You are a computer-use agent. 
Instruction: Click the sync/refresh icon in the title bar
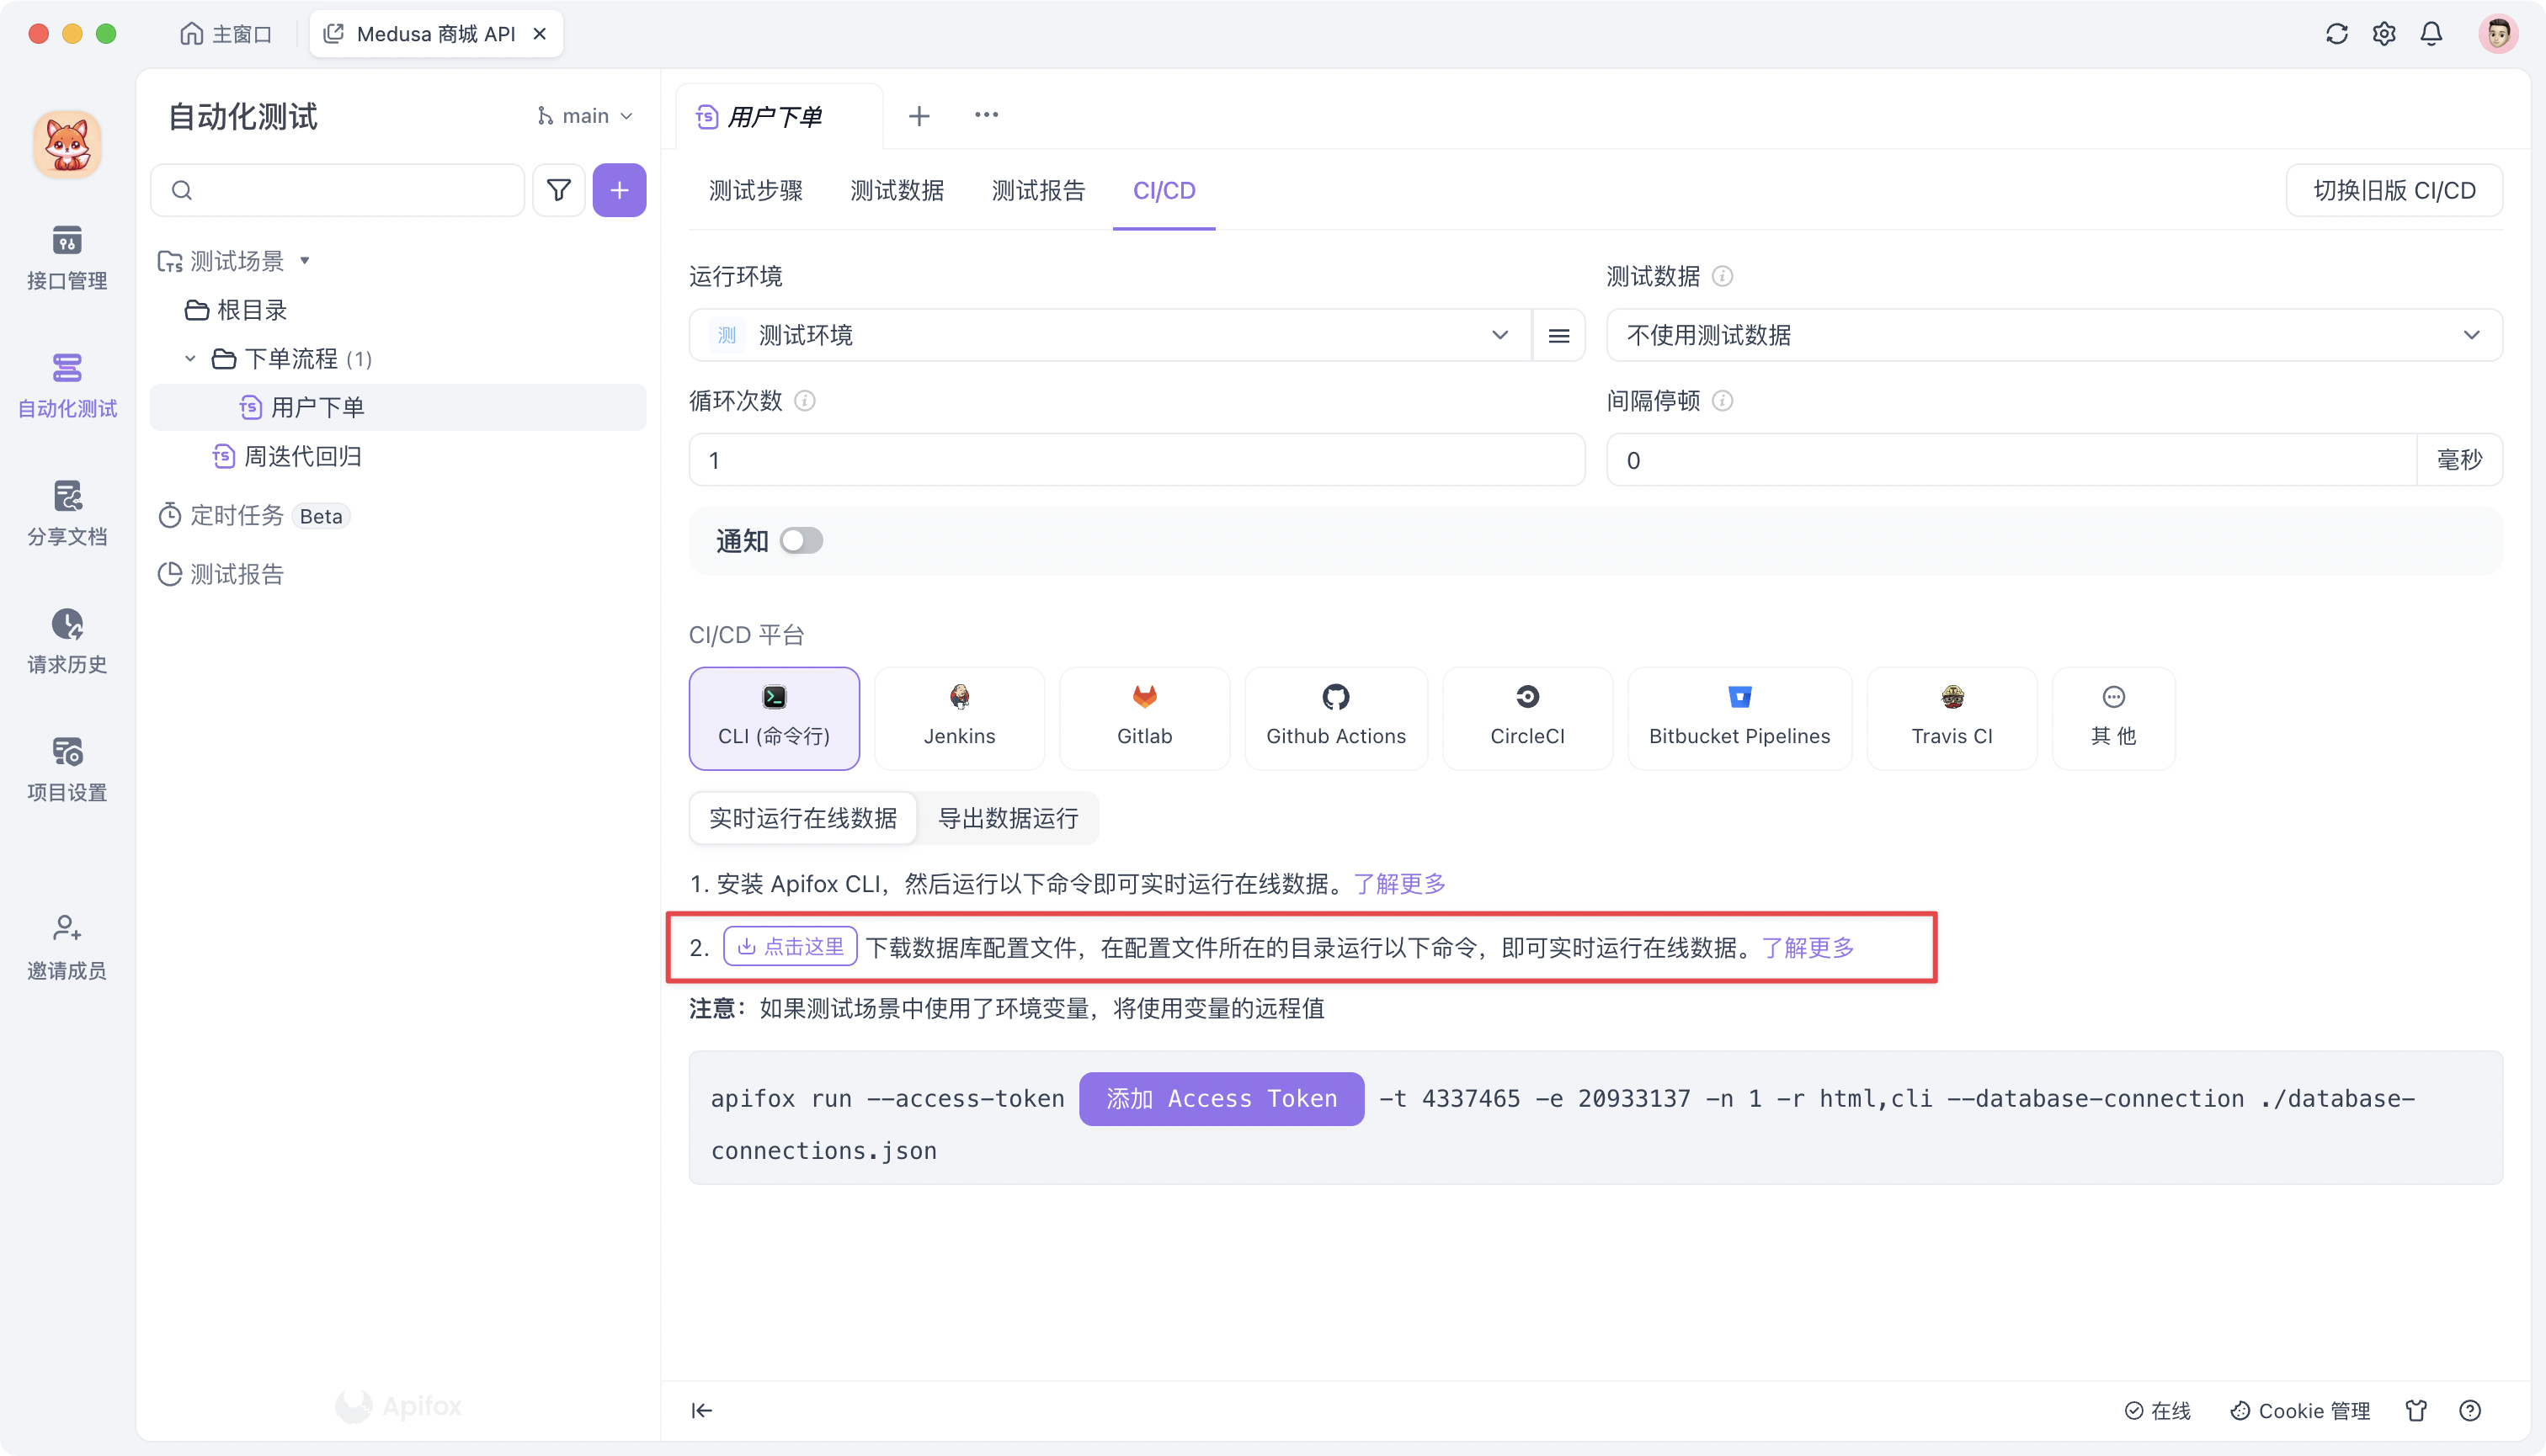click(2336, 33)
